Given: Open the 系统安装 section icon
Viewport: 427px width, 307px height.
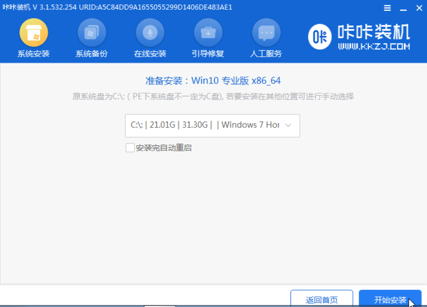Looking at the screenshot, I should click(x=34, y=33).
